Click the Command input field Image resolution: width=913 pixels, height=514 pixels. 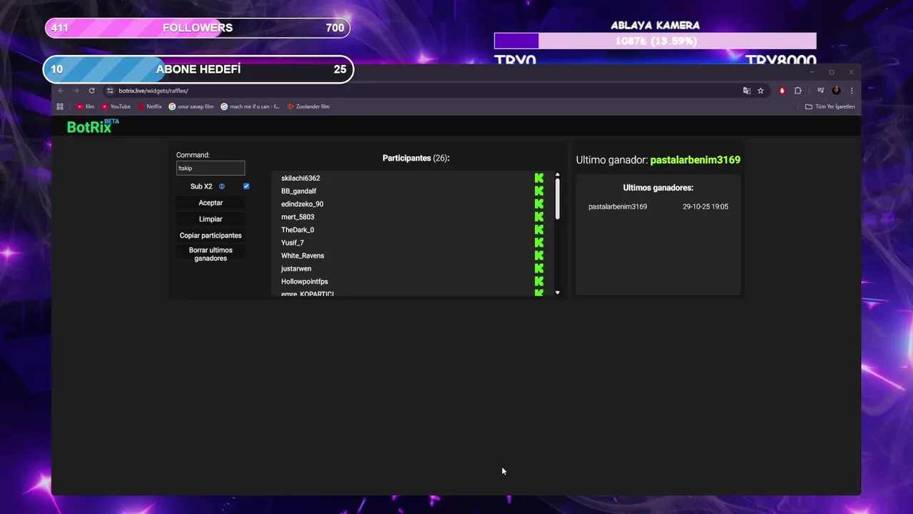pyautogui.click(x=210, y=168)
